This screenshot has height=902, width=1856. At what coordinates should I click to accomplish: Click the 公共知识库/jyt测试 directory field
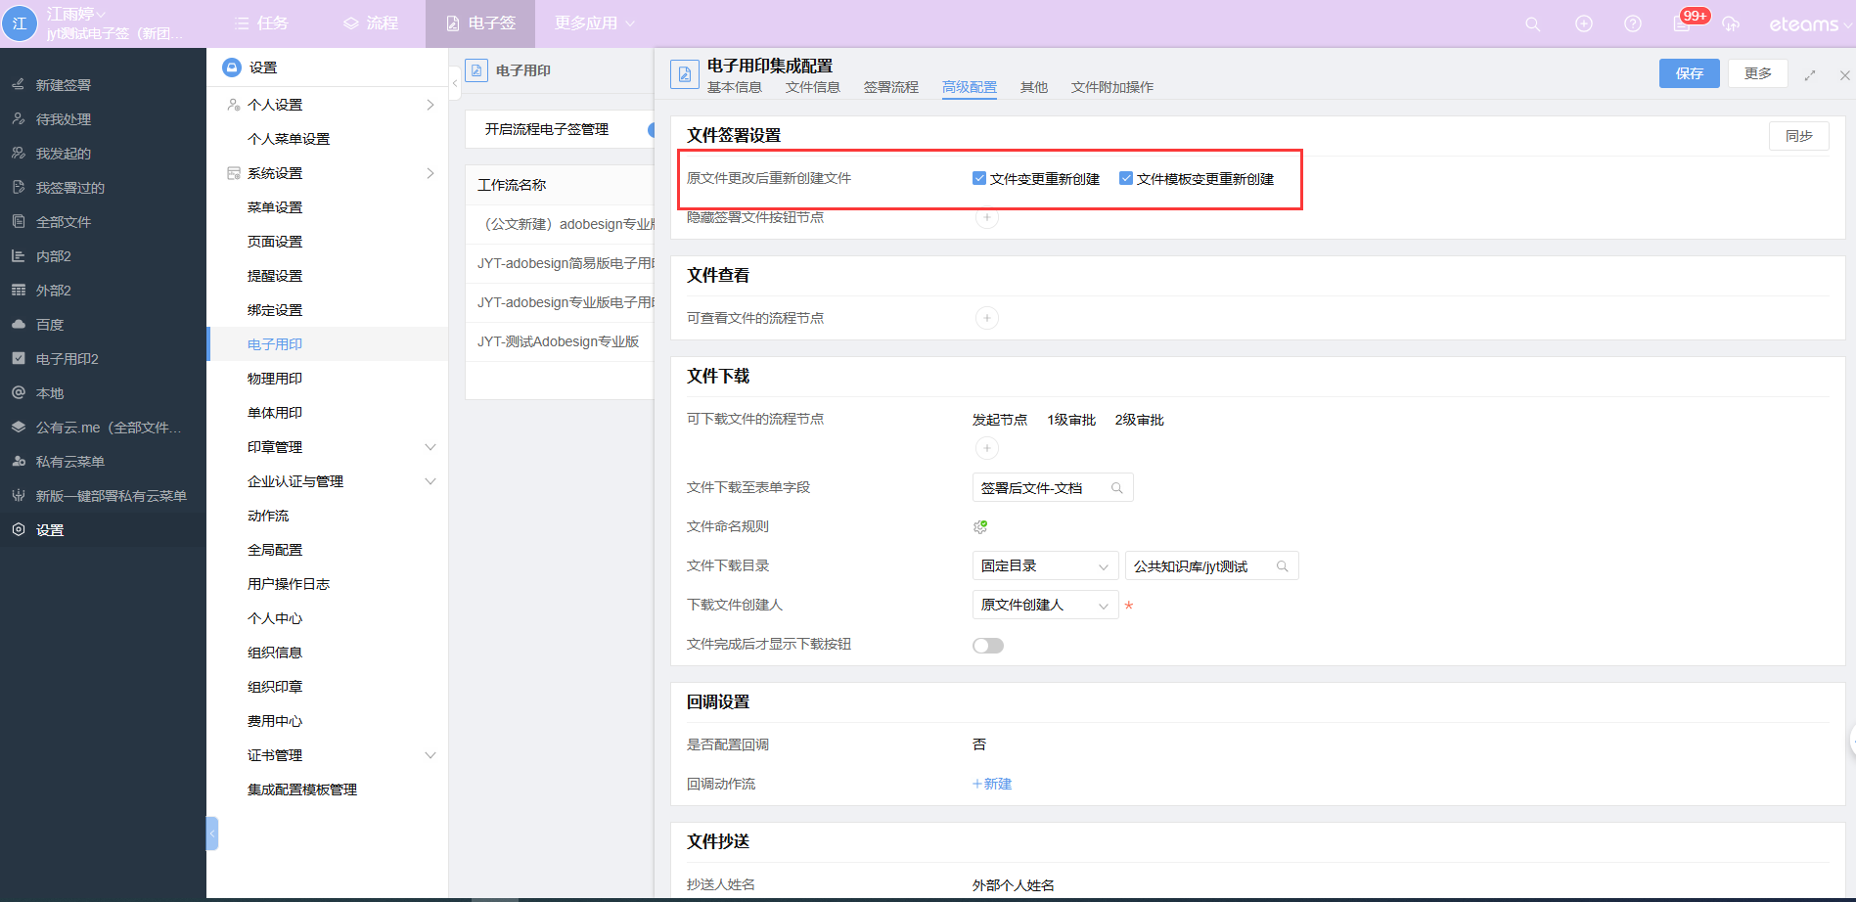tap(1212, 565)
